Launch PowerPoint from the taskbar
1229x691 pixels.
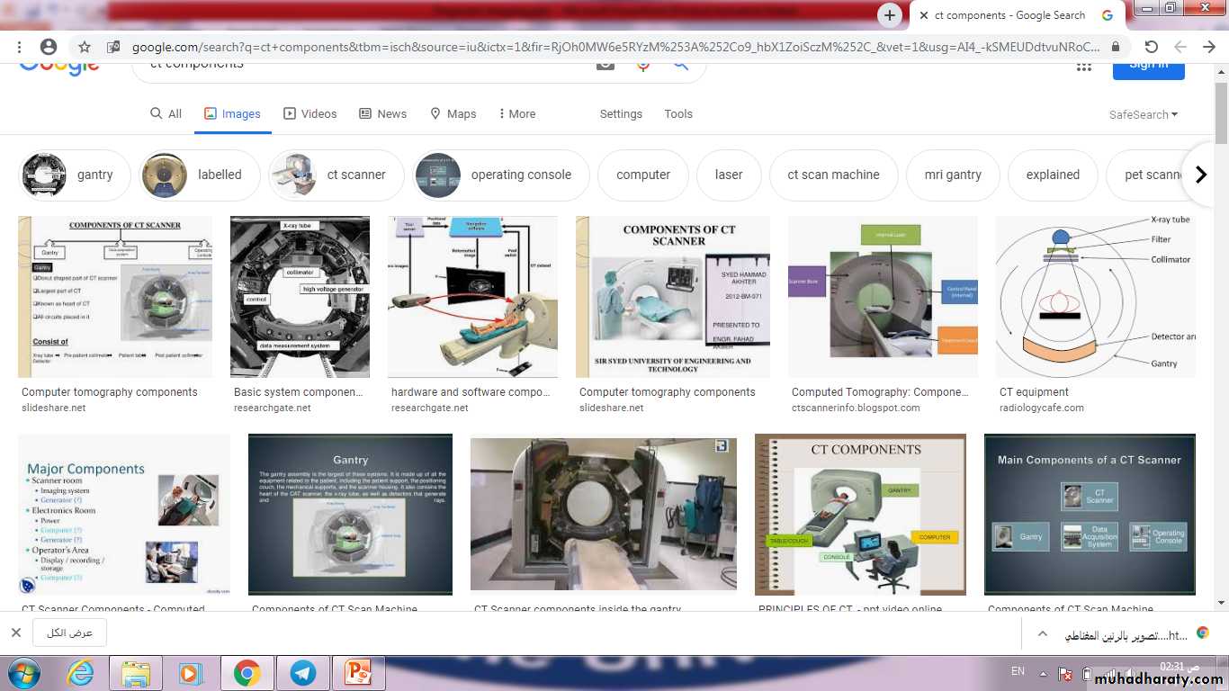pos(357,673)
